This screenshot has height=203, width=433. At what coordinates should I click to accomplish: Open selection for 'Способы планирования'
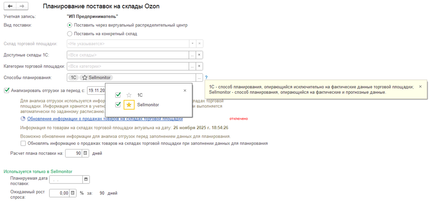coord(199,78)
